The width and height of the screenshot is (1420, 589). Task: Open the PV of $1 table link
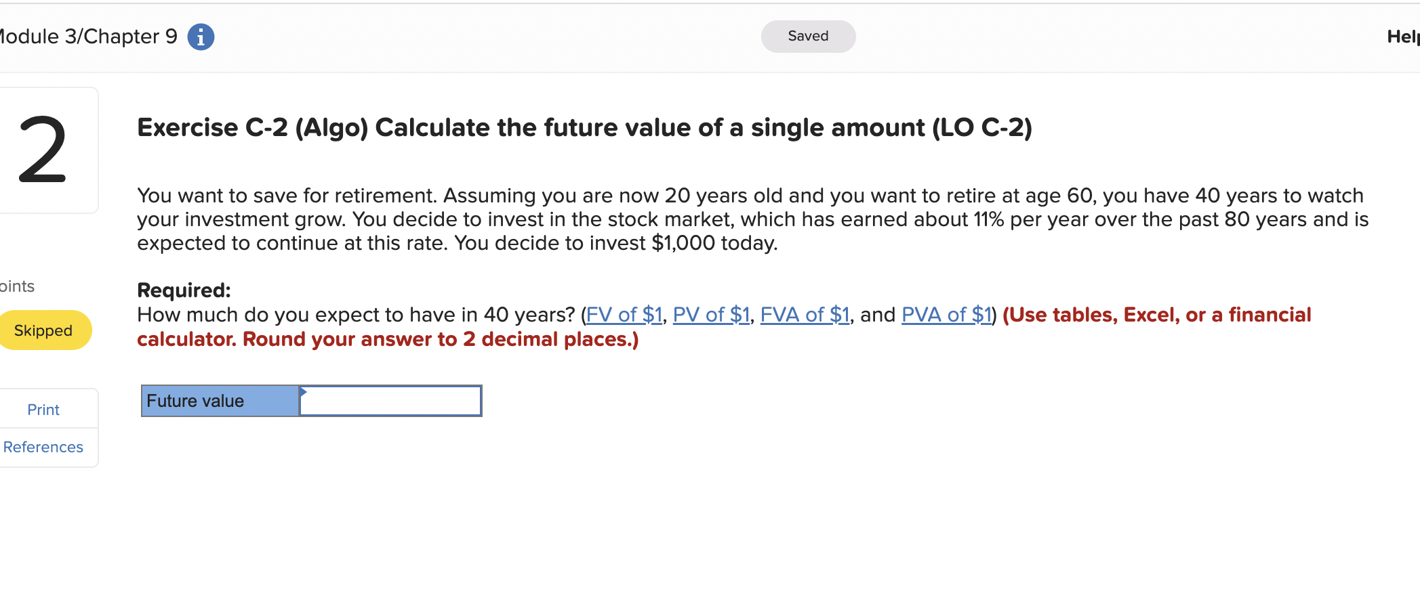click(x=710, y=314)
